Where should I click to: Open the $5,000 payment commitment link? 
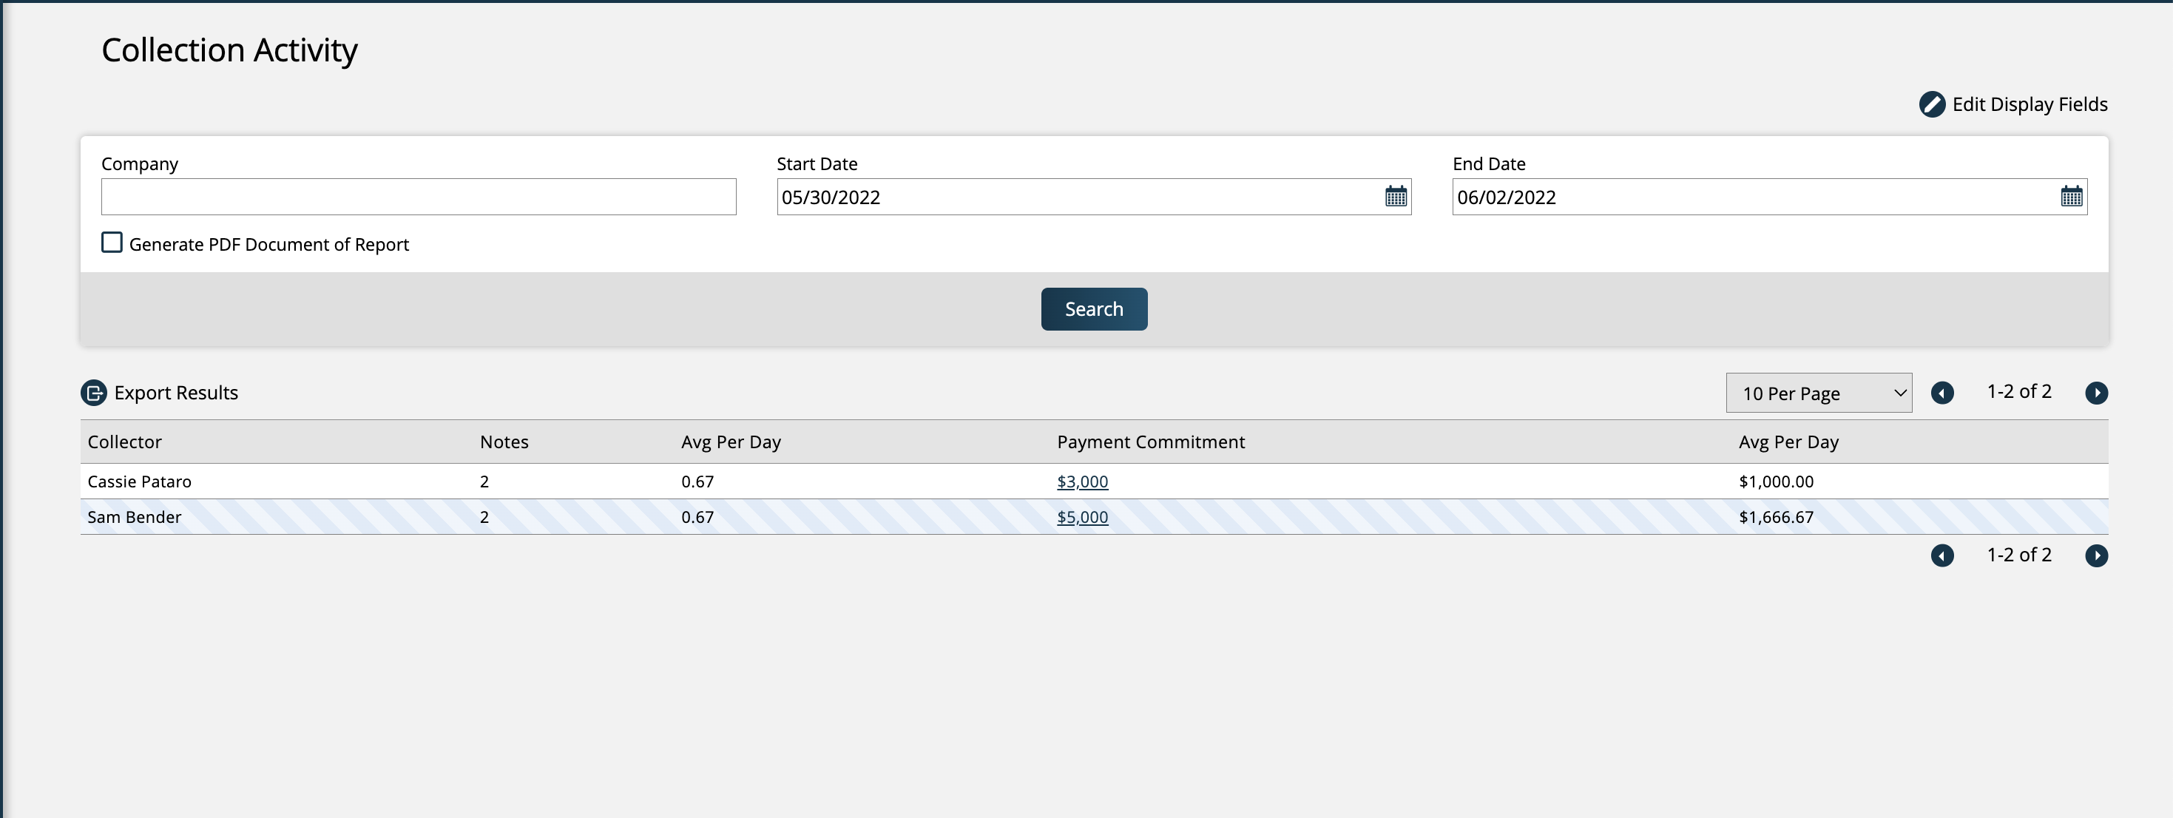[x=1082, y=517]
